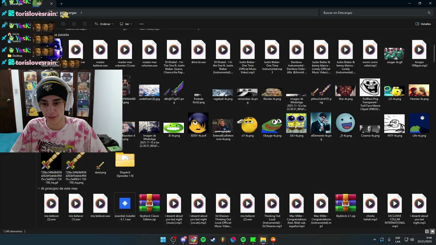Click the file name 'ragebait-4x.png'

tap(223, 99)
